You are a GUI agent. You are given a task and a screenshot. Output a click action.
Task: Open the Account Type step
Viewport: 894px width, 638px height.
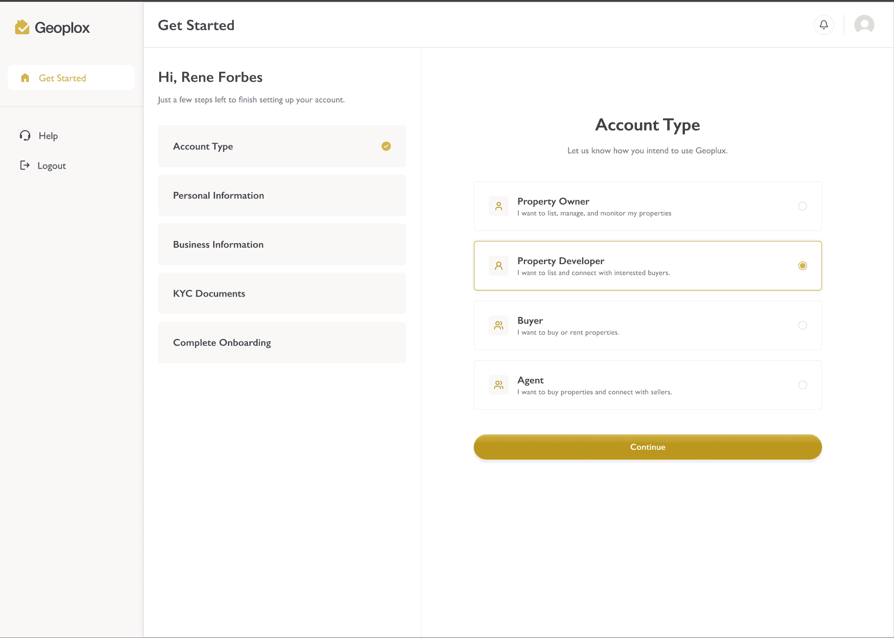(x=282, y=146)
